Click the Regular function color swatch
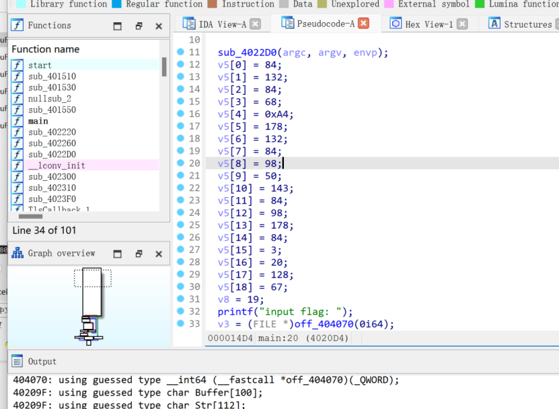559x409 pixels. tap(116, 4)
